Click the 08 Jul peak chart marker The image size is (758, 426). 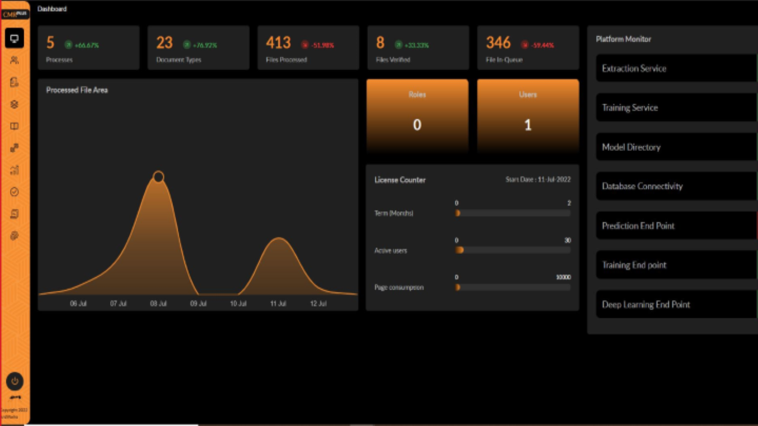click(x=158, y=176)
